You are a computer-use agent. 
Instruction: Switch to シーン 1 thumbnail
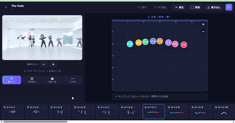click(x=13, y=112)
